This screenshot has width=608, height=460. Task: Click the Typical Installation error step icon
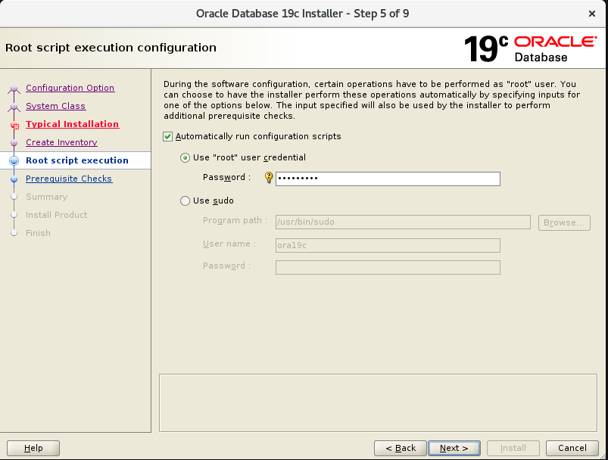(14, 126)
